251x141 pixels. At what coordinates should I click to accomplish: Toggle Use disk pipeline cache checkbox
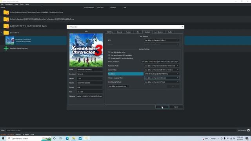coord(109,52)
